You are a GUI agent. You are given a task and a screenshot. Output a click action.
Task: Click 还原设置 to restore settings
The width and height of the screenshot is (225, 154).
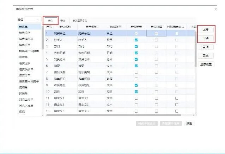point(206,64)
